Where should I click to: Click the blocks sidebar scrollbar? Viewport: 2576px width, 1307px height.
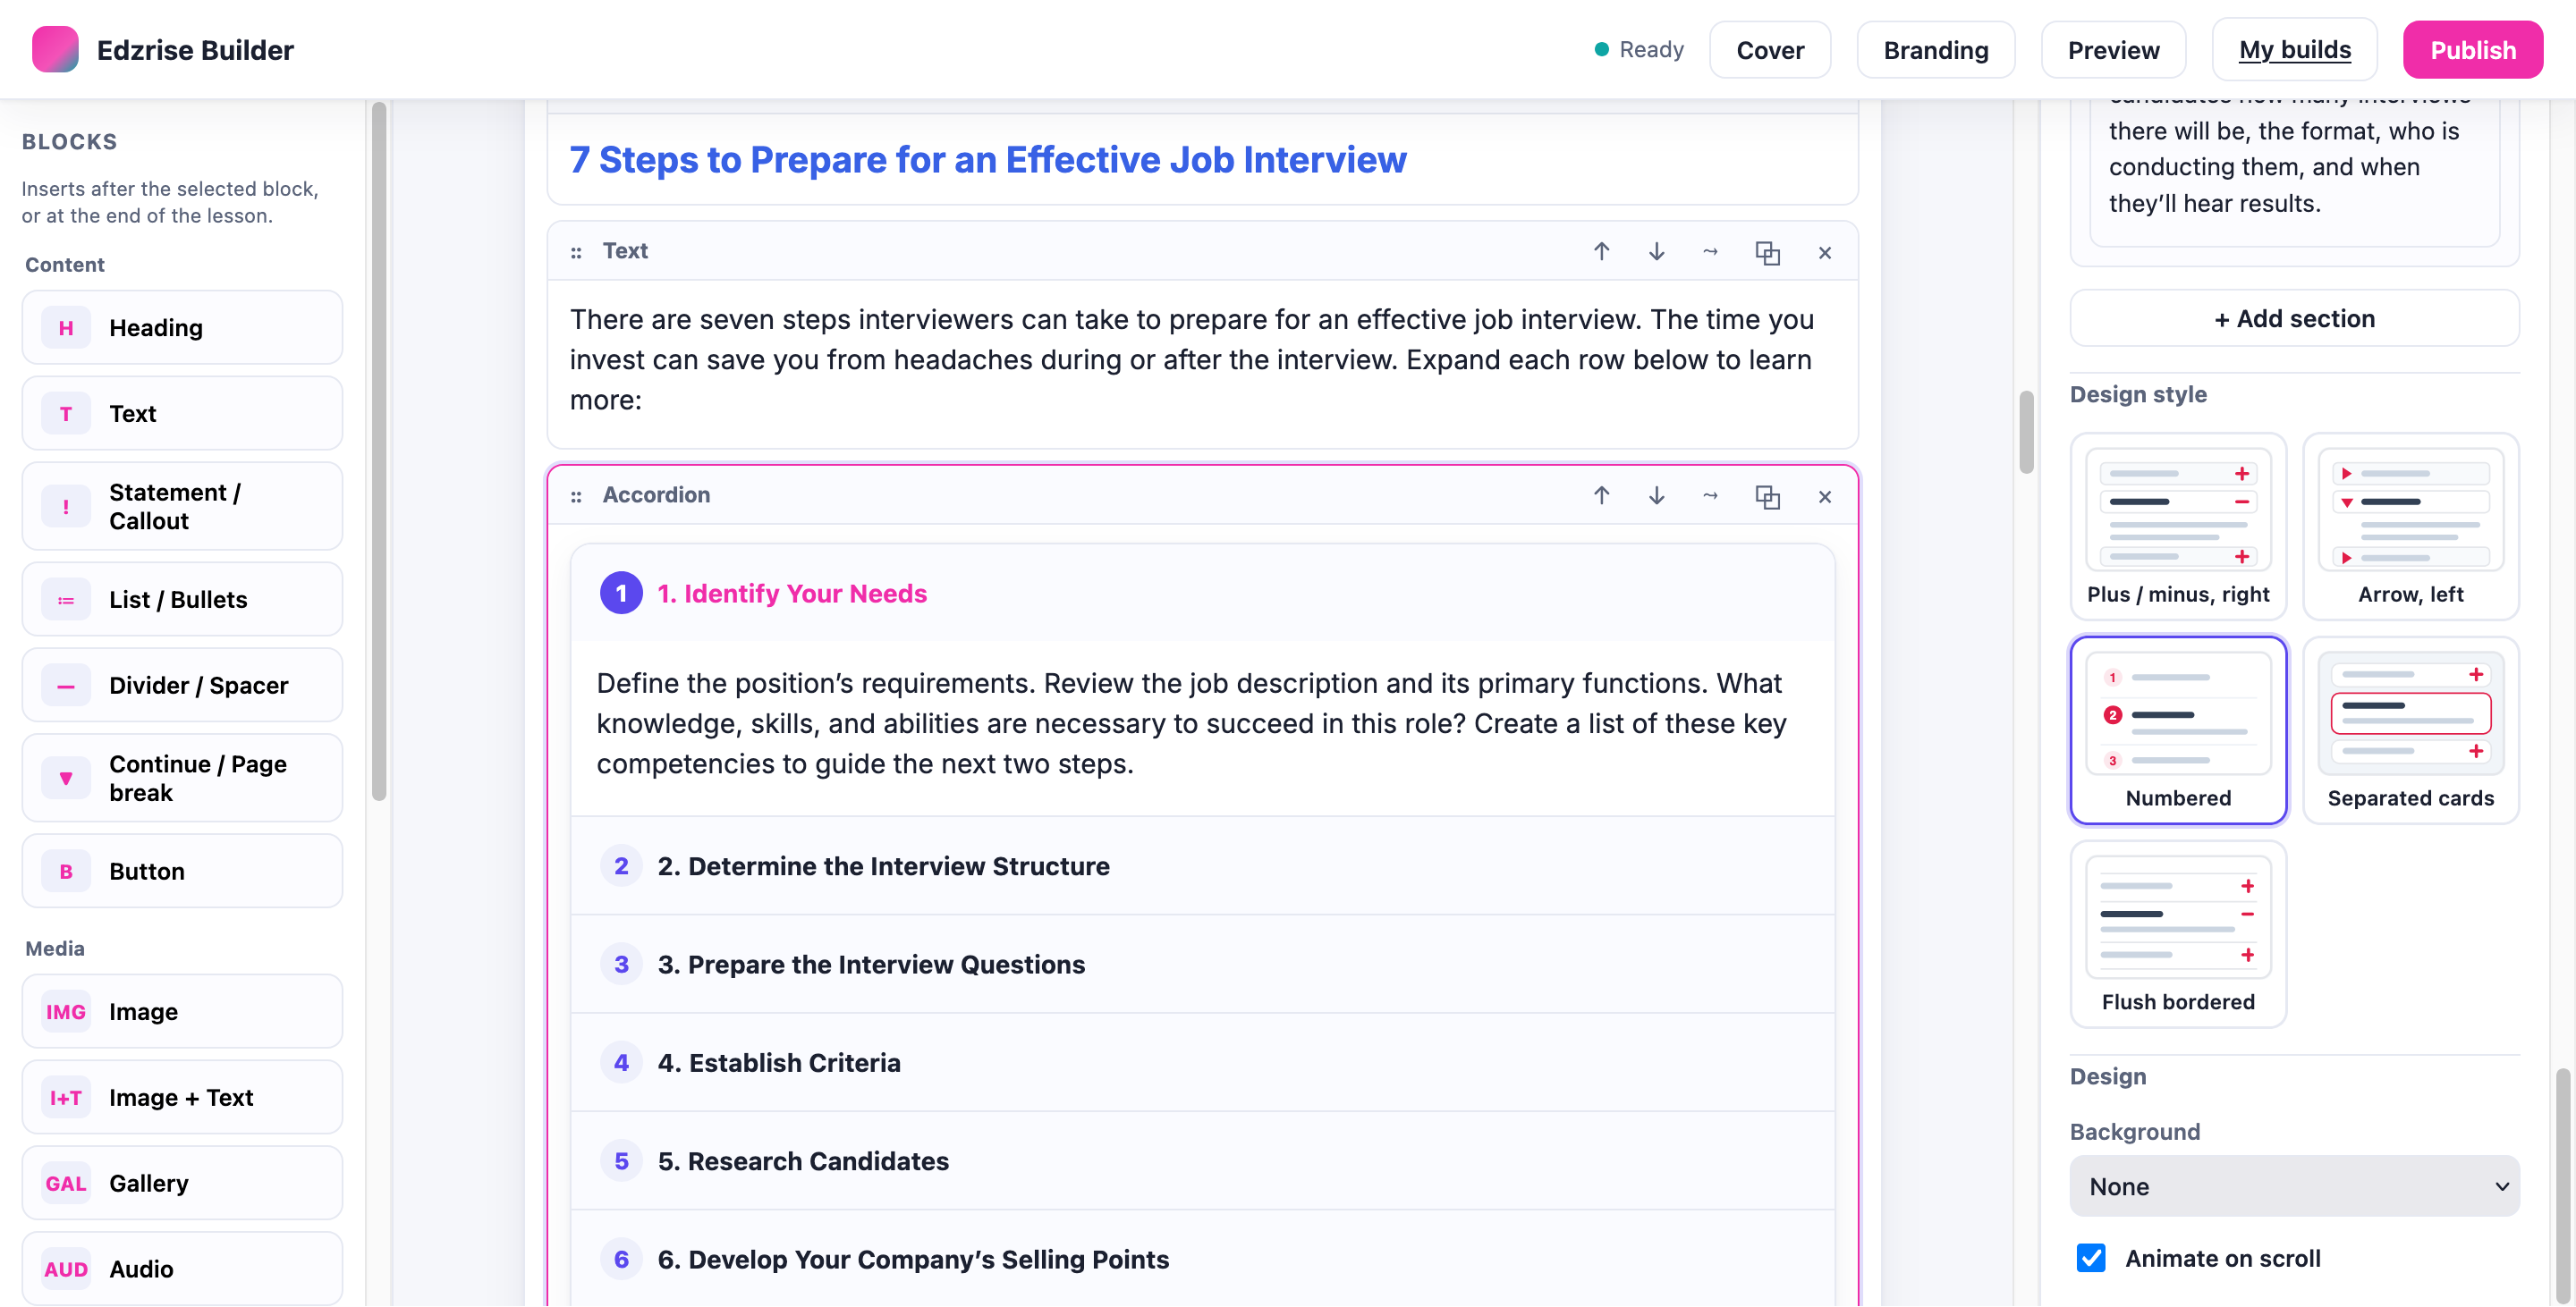click(x=379, y=451)
